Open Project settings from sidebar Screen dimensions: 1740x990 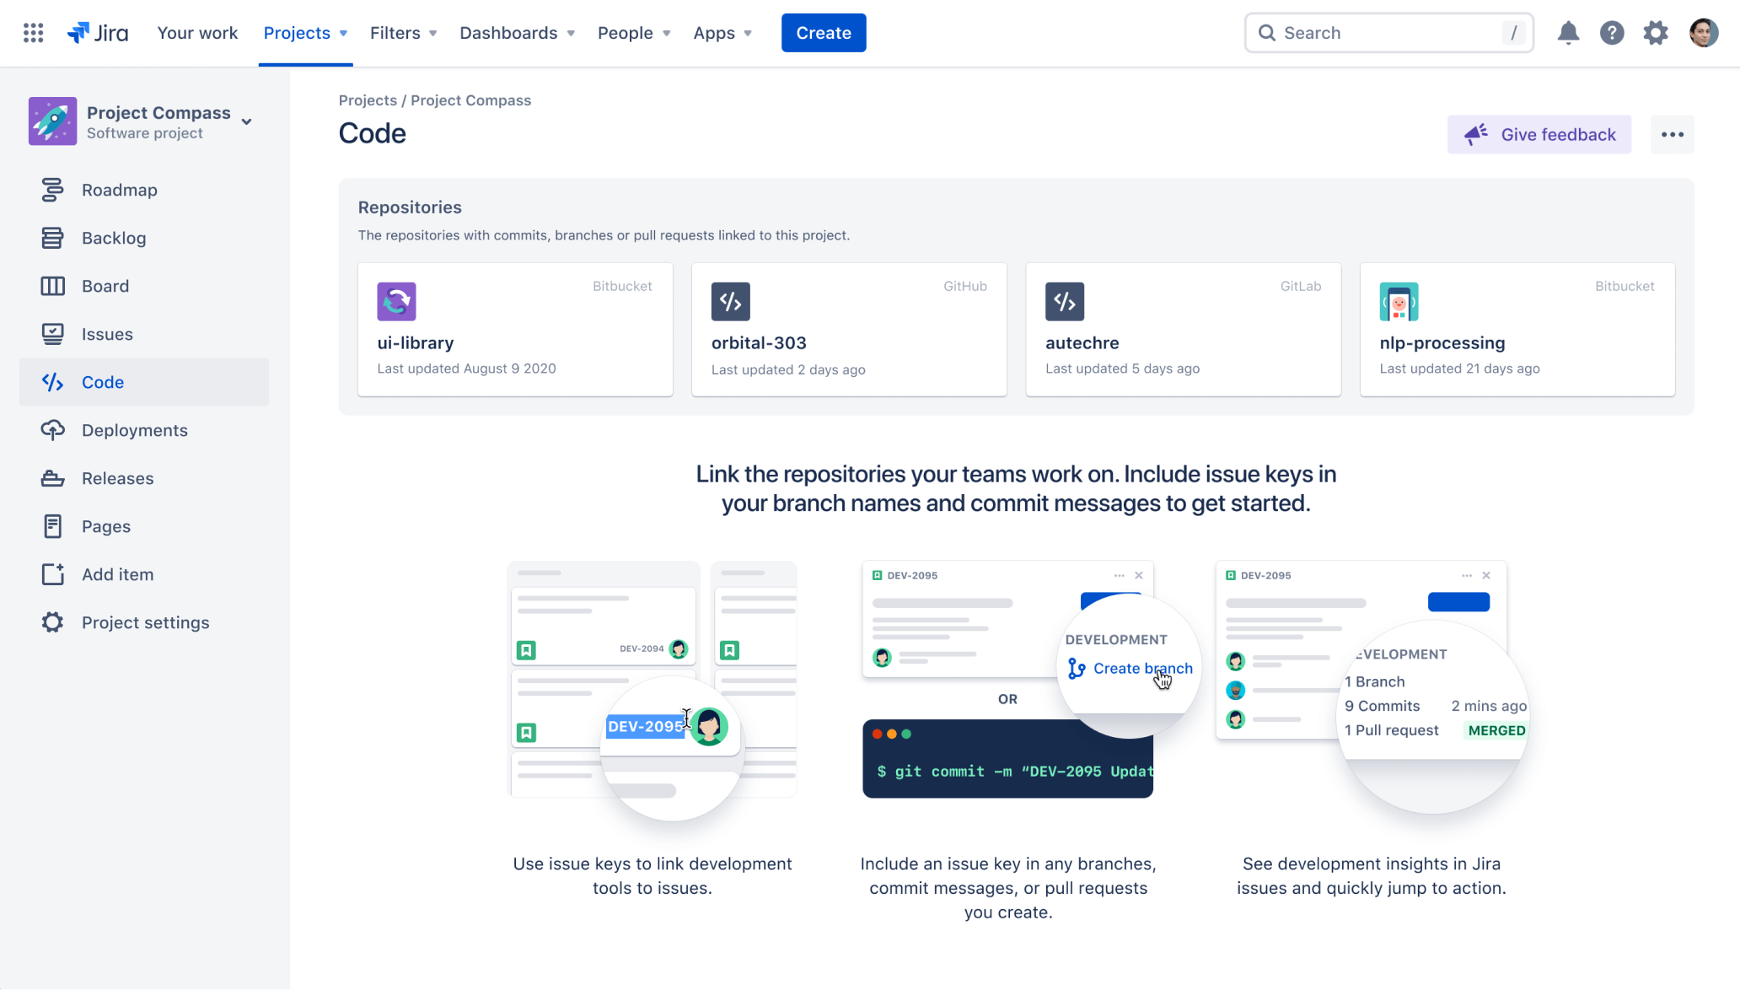[x=146, y=621]
